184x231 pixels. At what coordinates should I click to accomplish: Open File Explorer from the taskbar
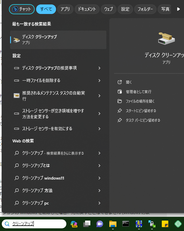(x=113, y=224)
